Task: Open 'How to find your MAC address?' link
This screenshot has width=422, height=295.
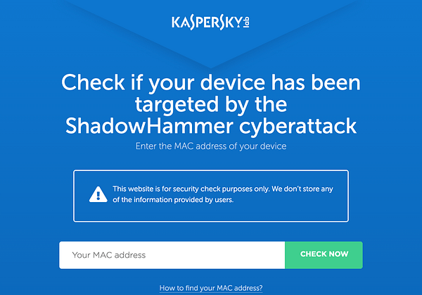Action: (211, 288)
